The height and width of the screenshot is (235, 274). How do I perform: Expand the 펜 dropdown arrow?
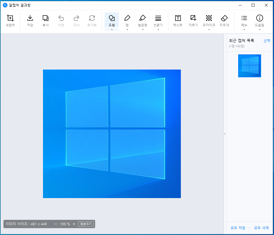click(127, 30)
